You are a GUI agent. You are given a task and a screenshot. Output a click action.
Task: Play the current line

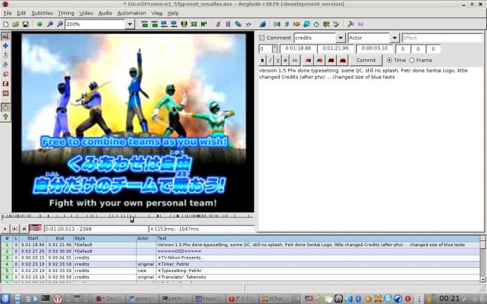(x=15, y=229)
